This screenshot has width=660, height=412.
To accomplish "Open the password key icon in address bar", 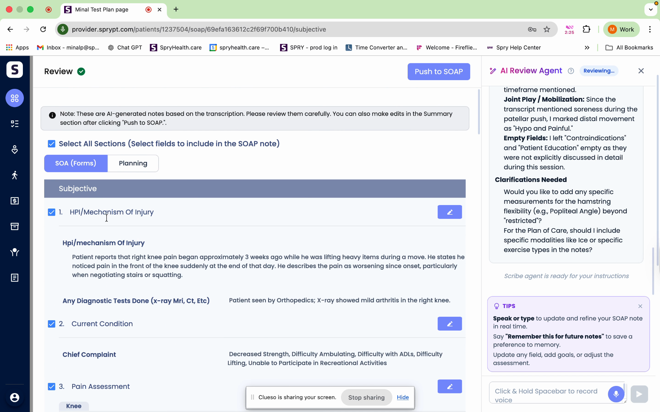I will 532,29.
